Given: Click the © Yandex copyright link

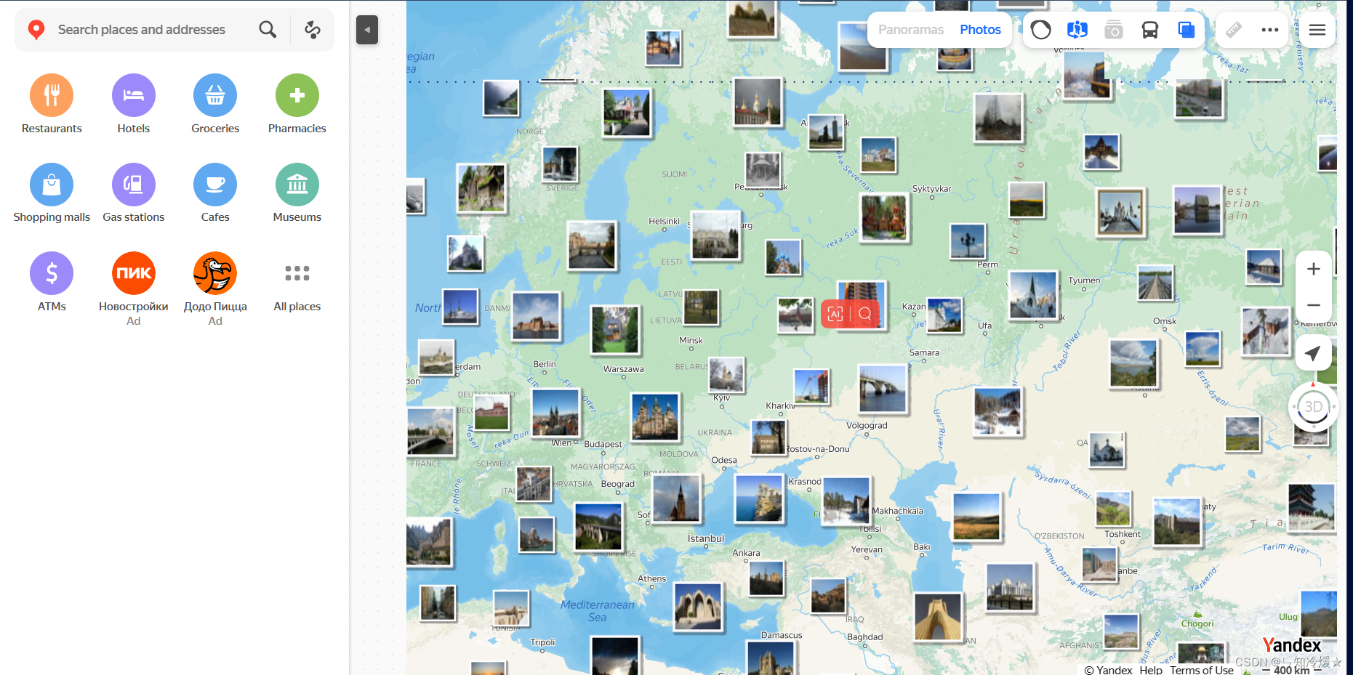Looking at the screenshot, I should click(1109, 670).
